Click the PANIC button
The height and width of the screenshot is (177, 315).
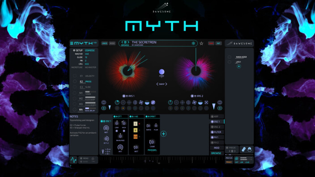229,162
